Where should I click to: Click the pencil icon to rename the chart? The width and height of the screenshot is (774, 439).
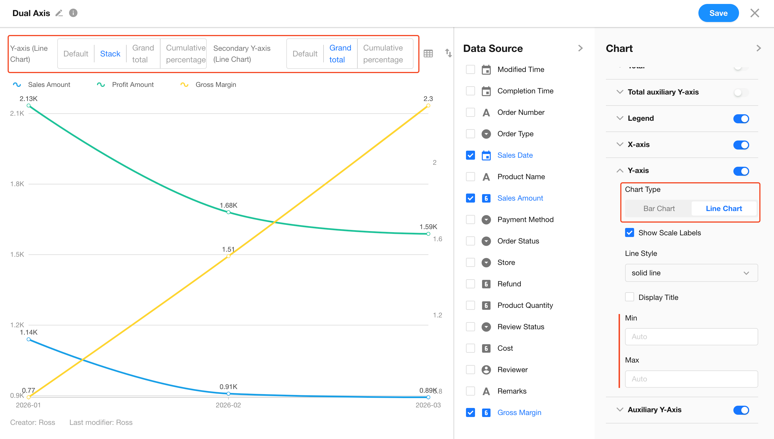59,13
